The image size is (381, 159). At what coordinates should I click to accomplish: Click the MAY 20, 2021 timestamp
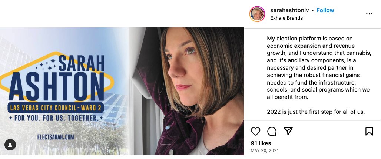coord(265,151)
